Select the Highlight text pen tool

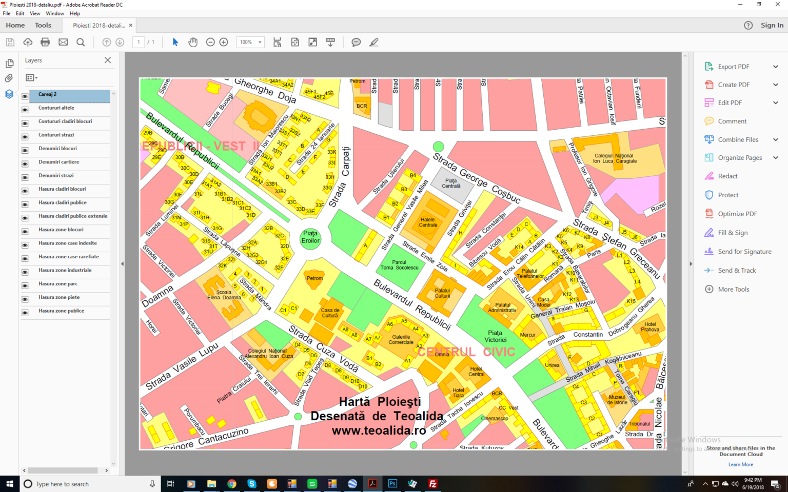(x=374, y=42)
